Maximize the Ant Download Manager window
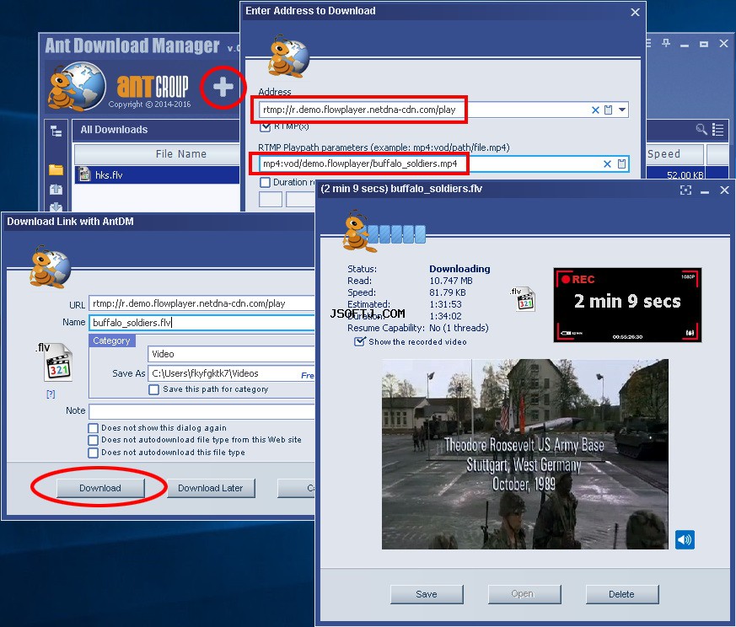Viewport: 736px width, 627px height. click(704, 44)
